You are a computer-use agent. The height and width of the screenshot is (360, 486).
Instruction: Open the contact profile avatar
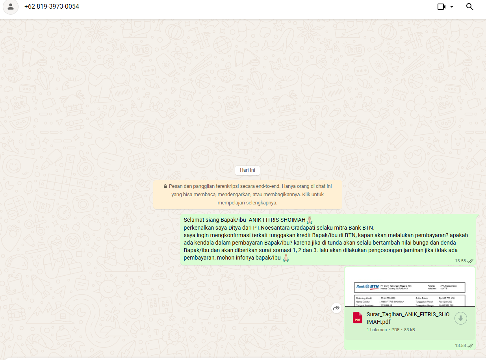point(11,7)
